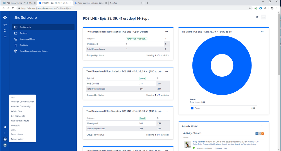Click the Jira diamond logo icon
This screenshot has height=151, width=281.
click(x=5, y=17)
